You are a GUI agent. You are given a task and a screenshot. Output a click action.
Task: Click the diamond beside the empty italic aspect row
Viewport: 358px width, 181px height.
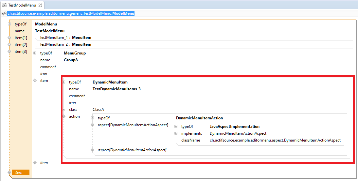(x=93, y=150)
